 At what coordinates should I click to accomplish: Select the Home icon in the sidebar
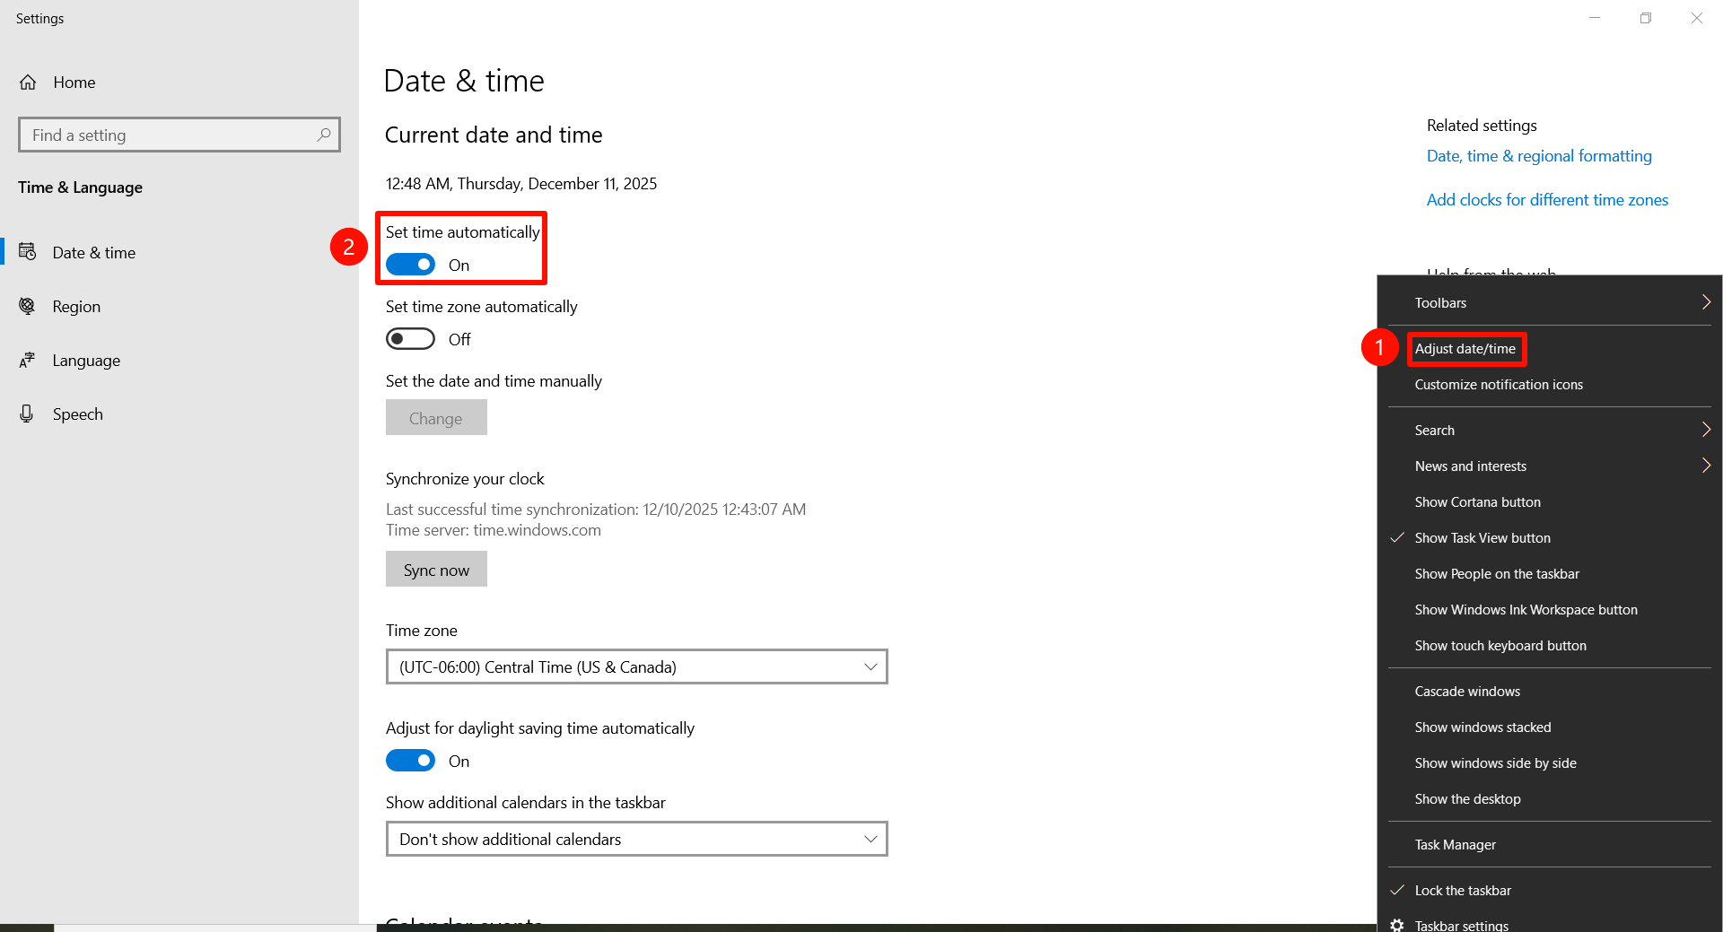click(28, 82)
